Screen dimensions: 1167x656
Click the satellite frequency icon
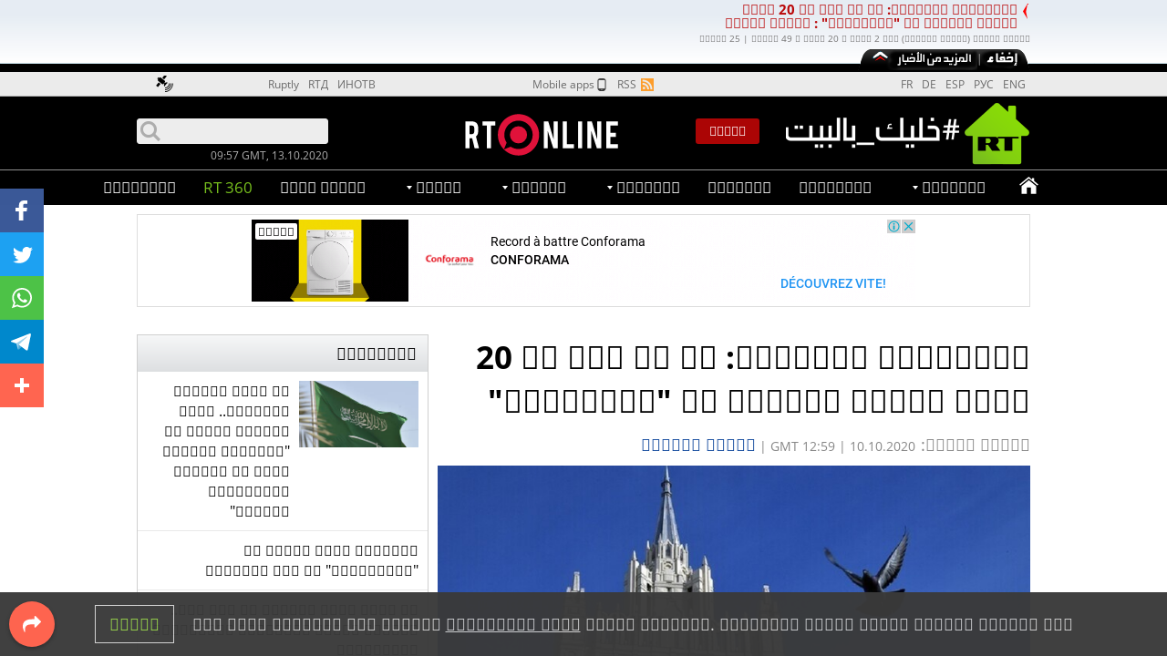[x=164, y=84]
